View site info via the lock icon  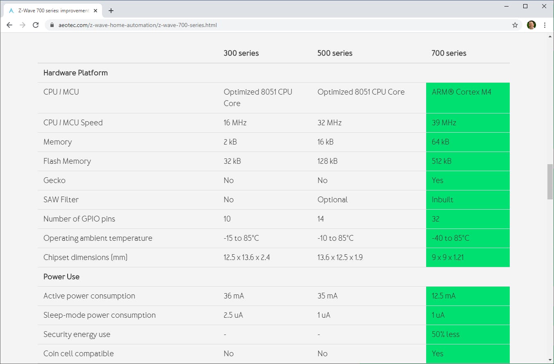coord(52,25)
